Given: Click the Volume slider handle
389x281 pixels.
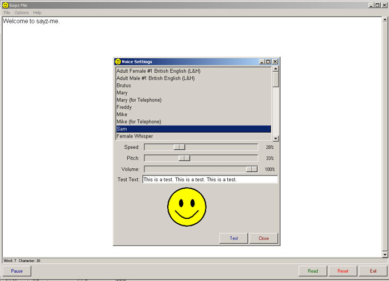Looking at the screenshot, I should coord(252,169).
